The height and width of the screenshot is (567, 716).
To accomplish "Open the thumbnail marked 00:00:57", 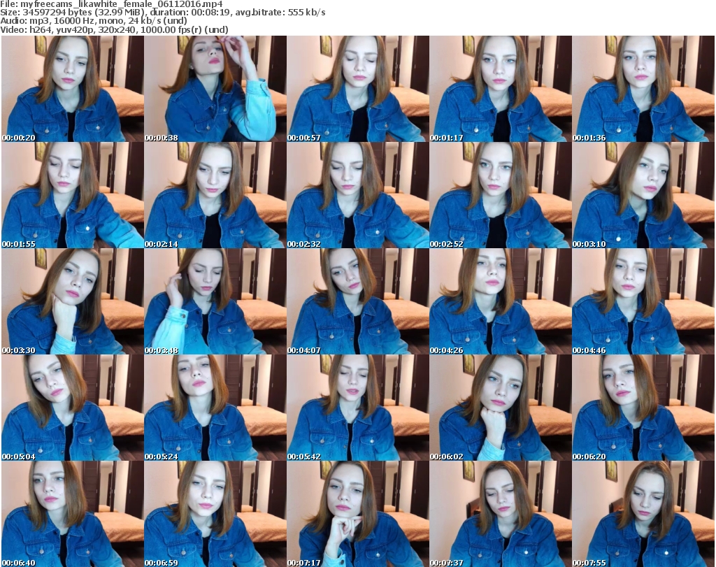I will pyautogui.click(x=358, y=89).
